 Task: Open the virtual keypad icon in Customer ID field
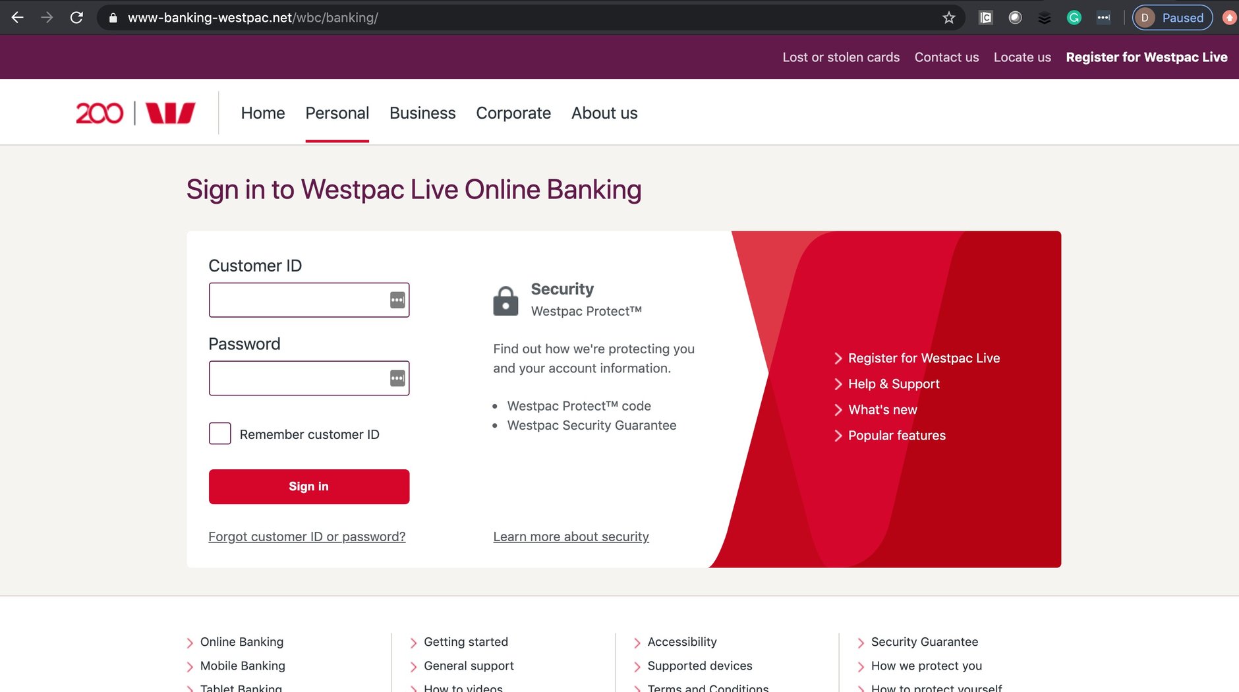coord(397,300)
